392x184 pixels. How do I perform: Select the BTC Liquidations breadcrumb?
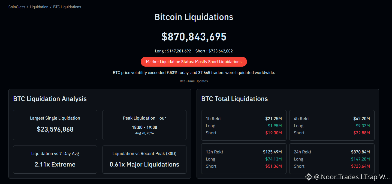point(67,7)
